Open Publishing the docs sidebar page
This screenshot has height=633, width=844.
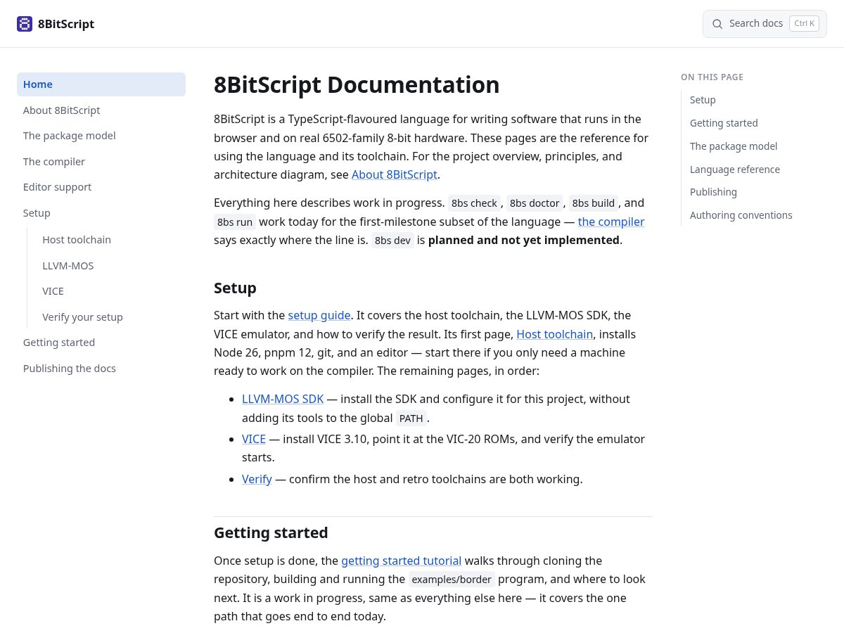coord(101,369)
